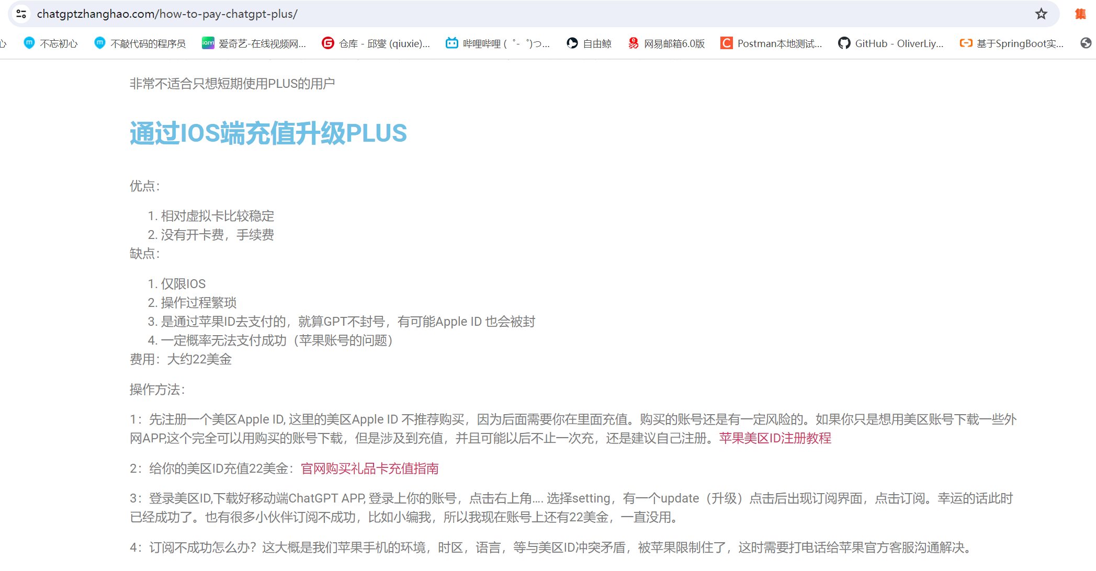Click the list item 没有开卡费，手续费
This screenshot has height=571, width=1096.
[217, 235]
